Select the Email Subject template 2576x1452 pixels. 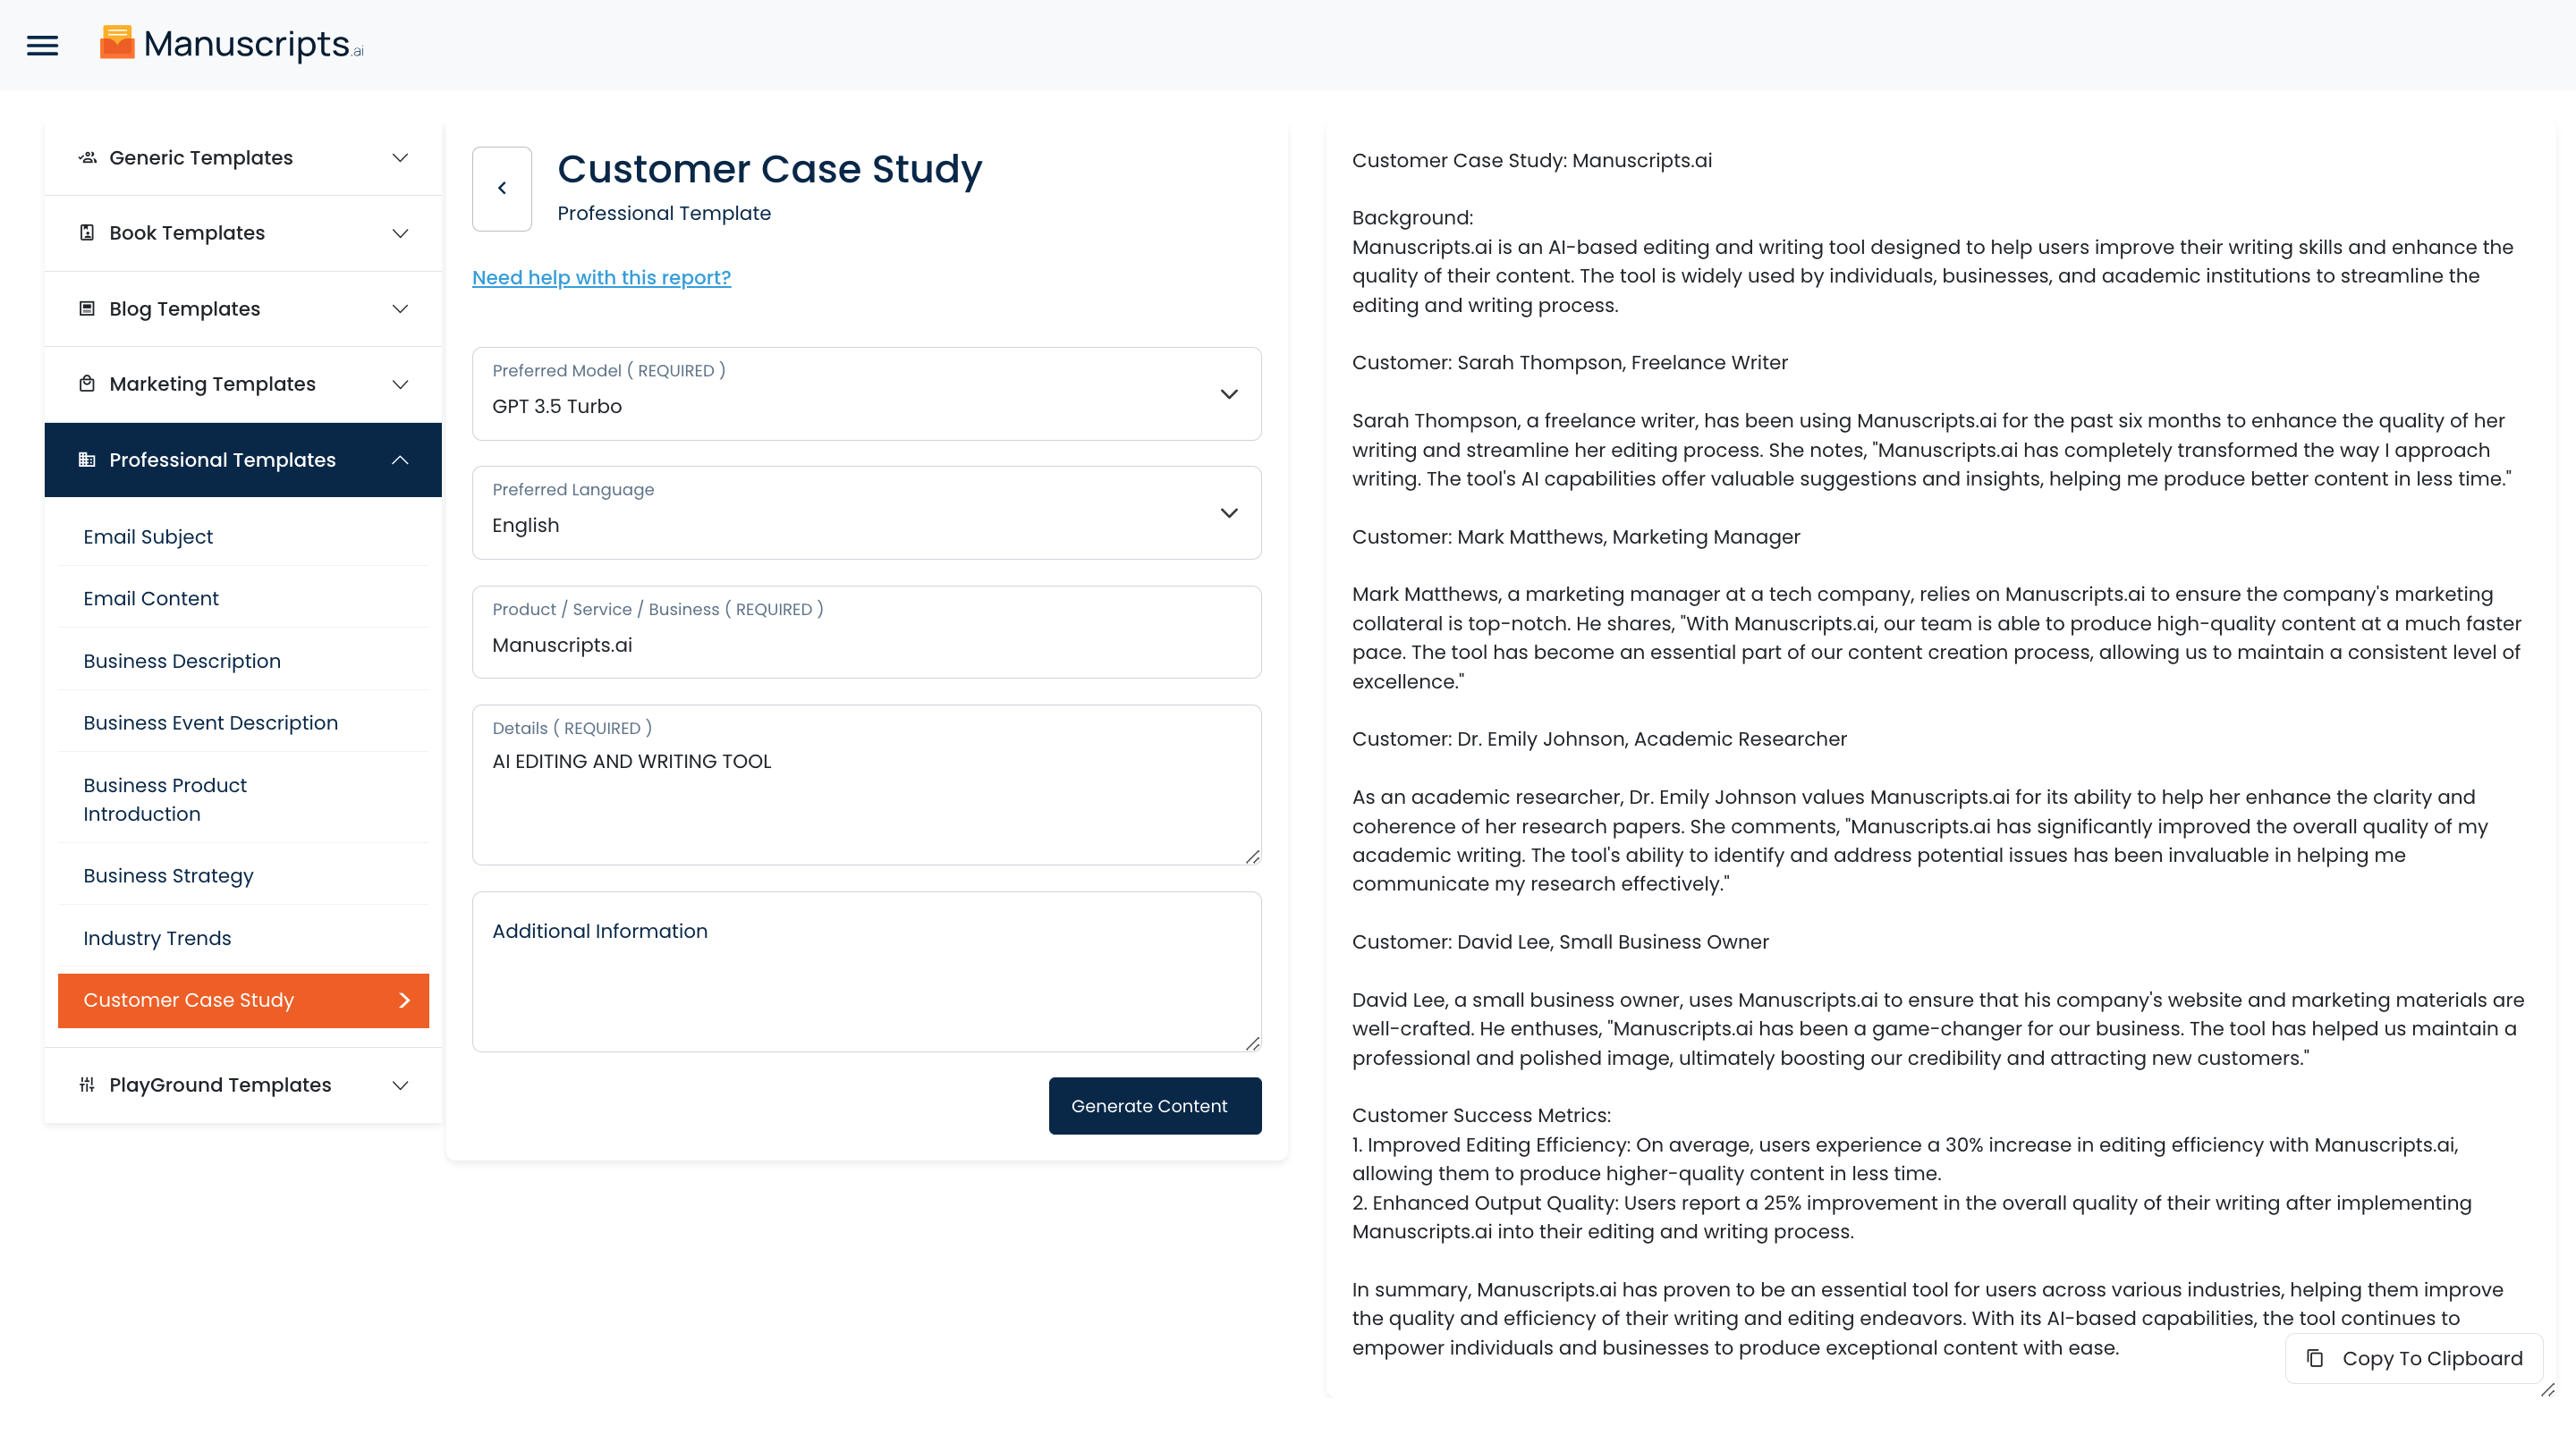pos(148,536)
